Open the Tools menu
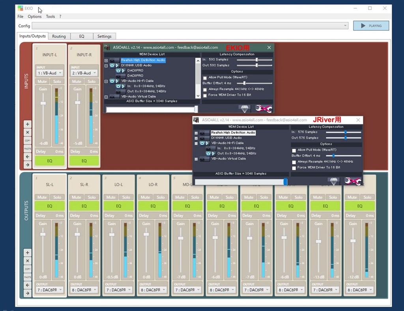Screen dimensions: 404x311 point(50,17)
